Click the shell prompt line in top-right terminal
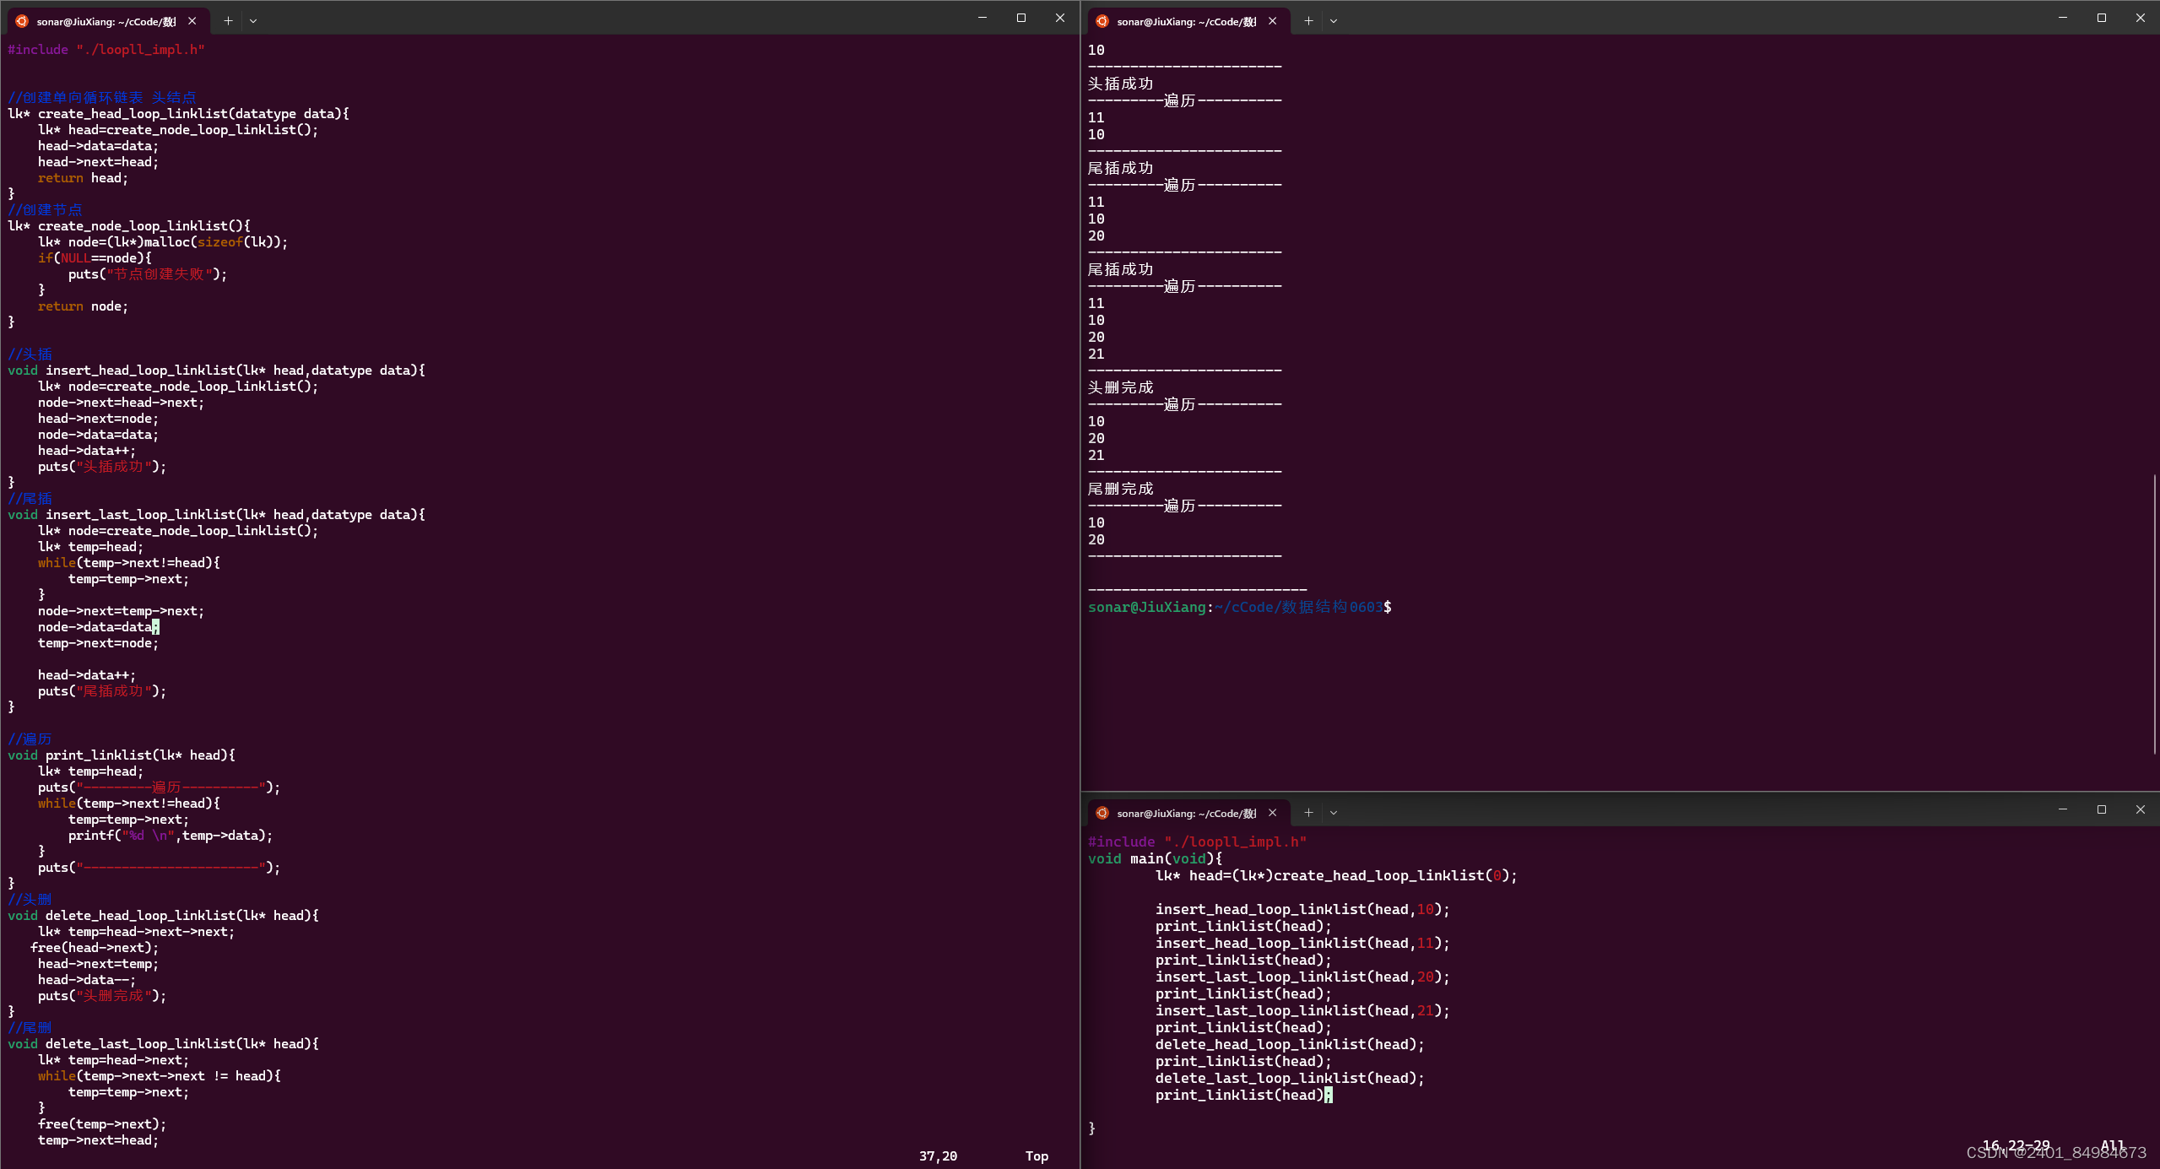Image resolution: width=2160 pixels, height=1169 pixels. click(1239, 607)
